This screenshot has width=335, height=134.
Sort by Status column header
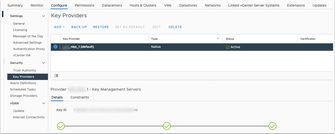coord(230,39)
